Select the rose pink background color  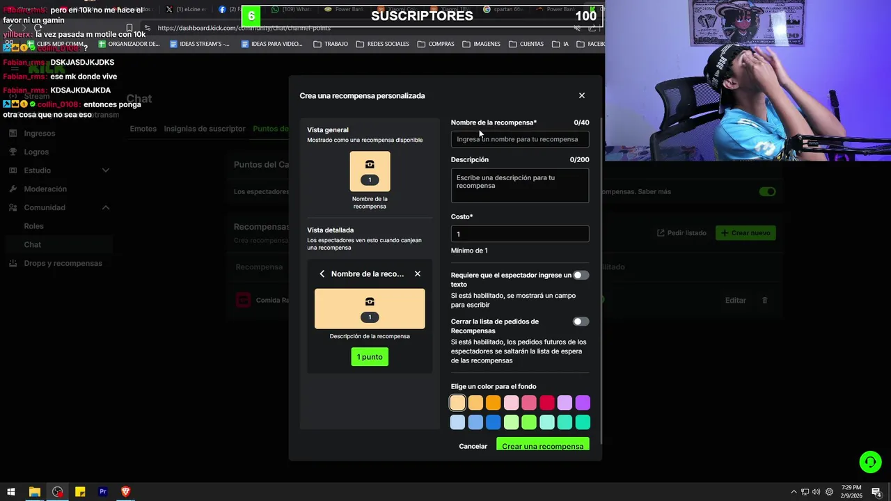[529, 403]
